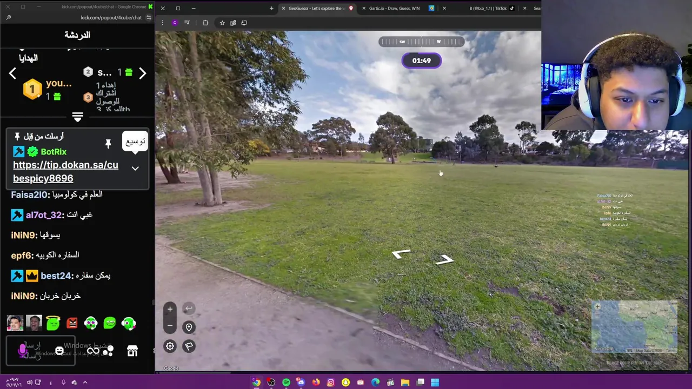Switch to the GeoGuessr browser tab
The width and height of the screenshot is (692, 389).
click(x=317, y=8)
